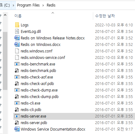Select the redis-cli.exe file name

coord(31,103)
